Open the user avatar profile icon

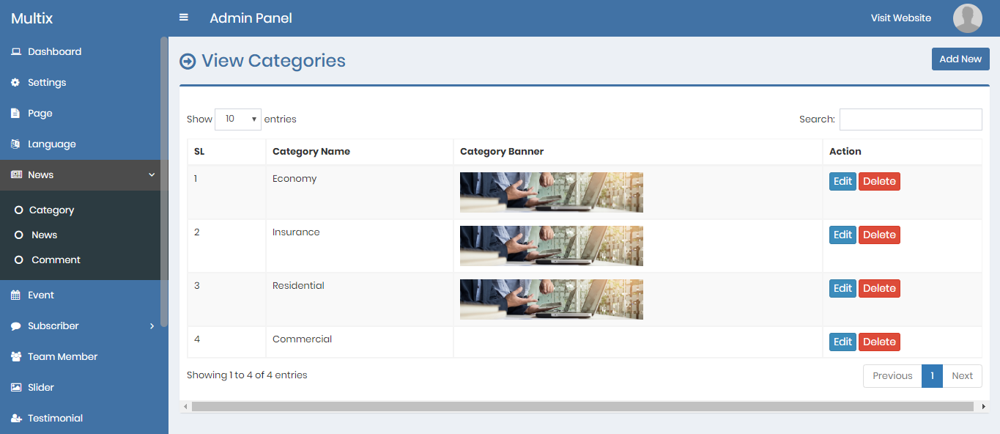point(967,18)
